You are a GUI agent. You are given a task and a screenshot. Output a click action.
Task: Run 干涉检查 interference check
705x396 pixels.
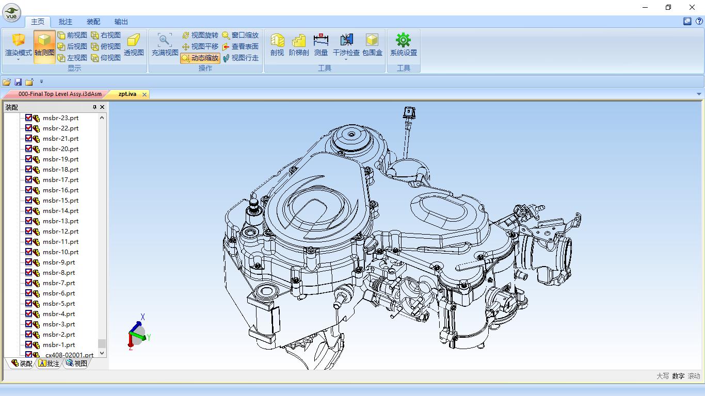coord(346,45)
